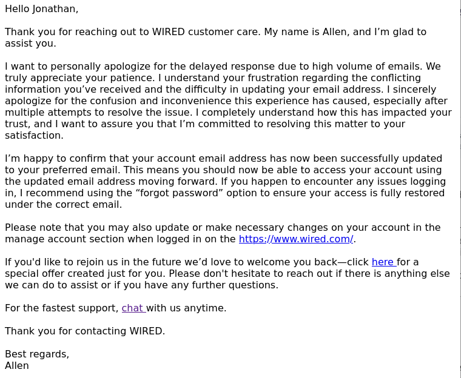
Task: Open the https://www.wired.com/ link
Action: pyautogui.click(x=295, y=239)
